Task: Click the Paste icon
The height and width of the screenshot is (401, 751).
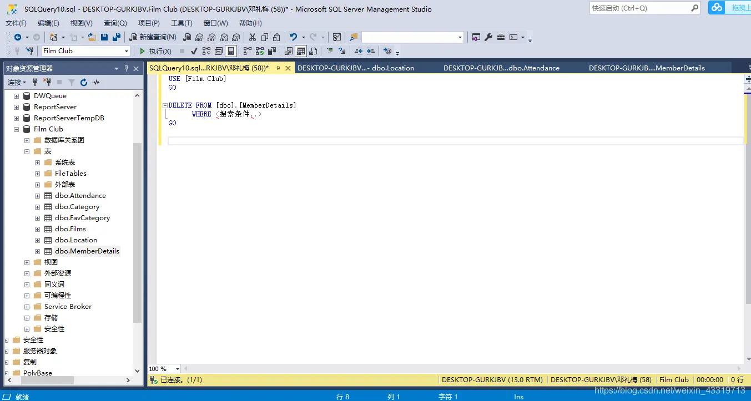Action: [276, 37]
